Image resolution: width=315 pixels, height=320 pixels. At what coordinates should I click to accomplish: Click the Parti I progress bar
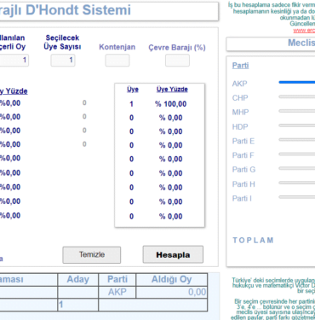pos(297,197)
